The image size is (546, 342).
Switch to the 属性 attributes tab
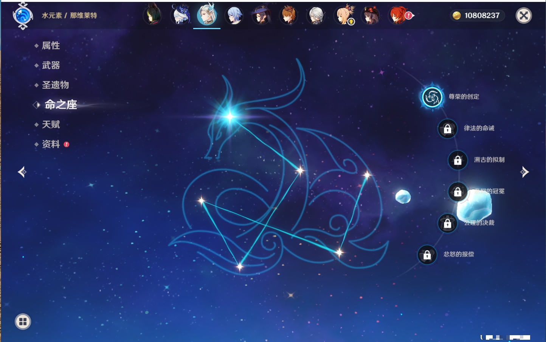51,46
